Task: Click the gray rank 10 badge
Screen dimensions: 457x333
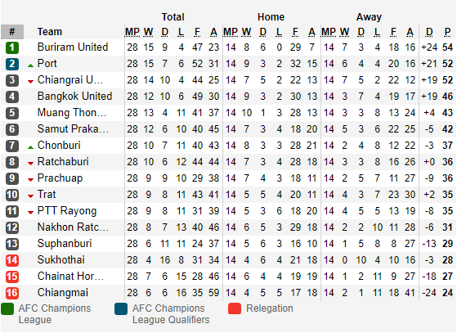Action: tap(12, 195)
